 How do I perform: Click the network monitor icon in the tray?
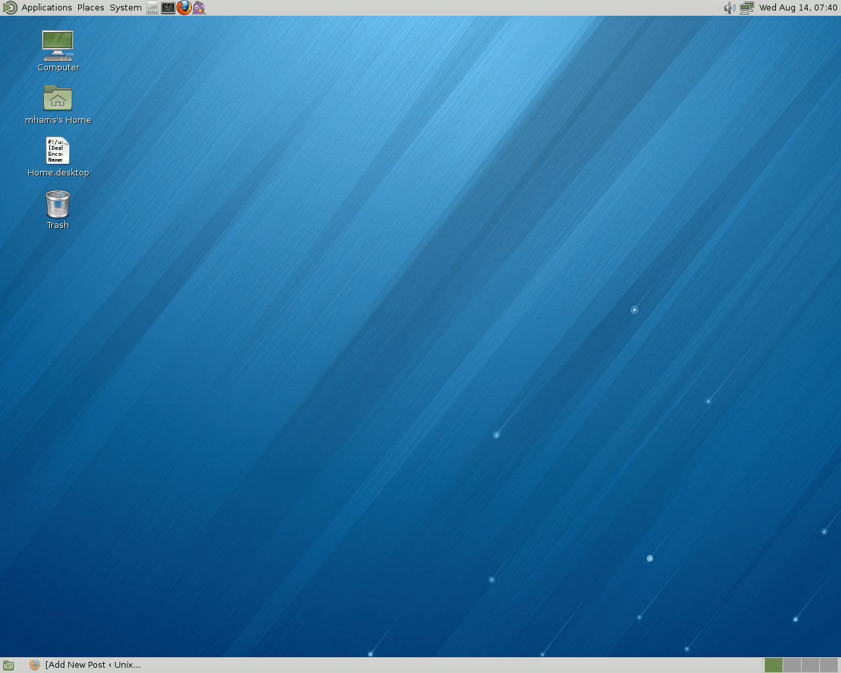tap(746, 8)
